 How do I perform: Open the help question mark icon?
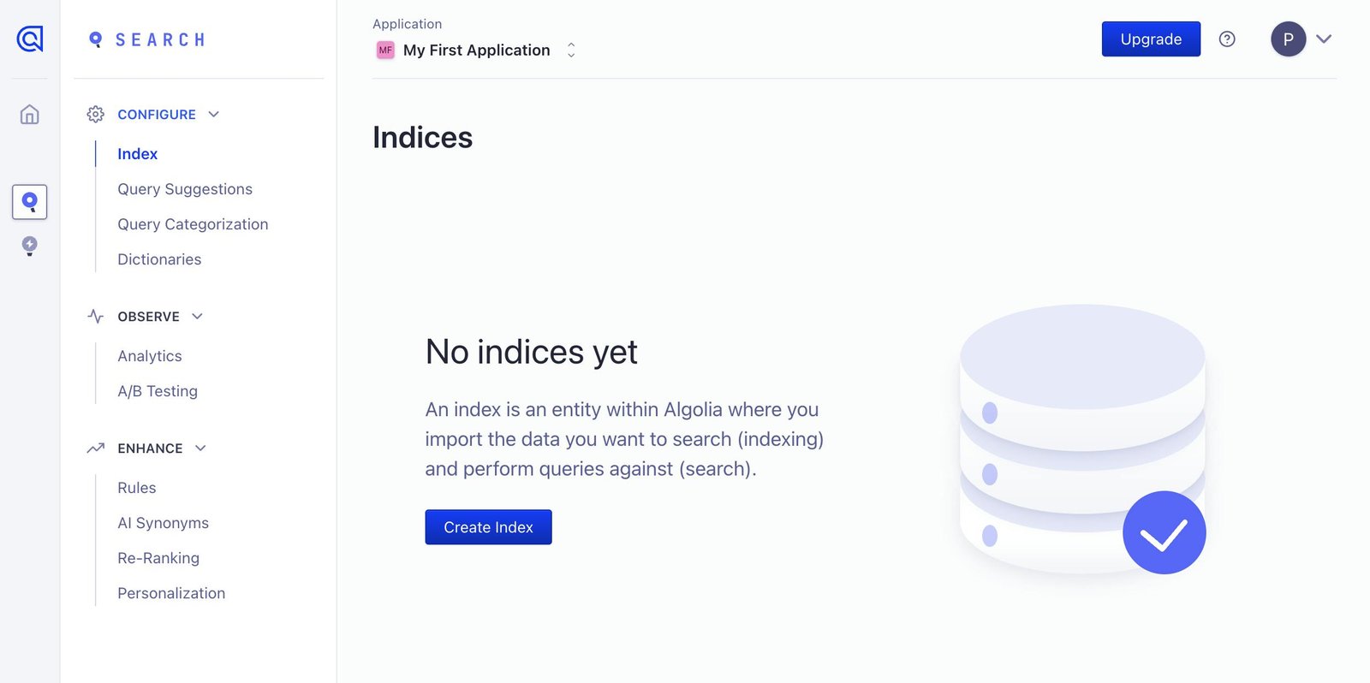[1227, 39]
